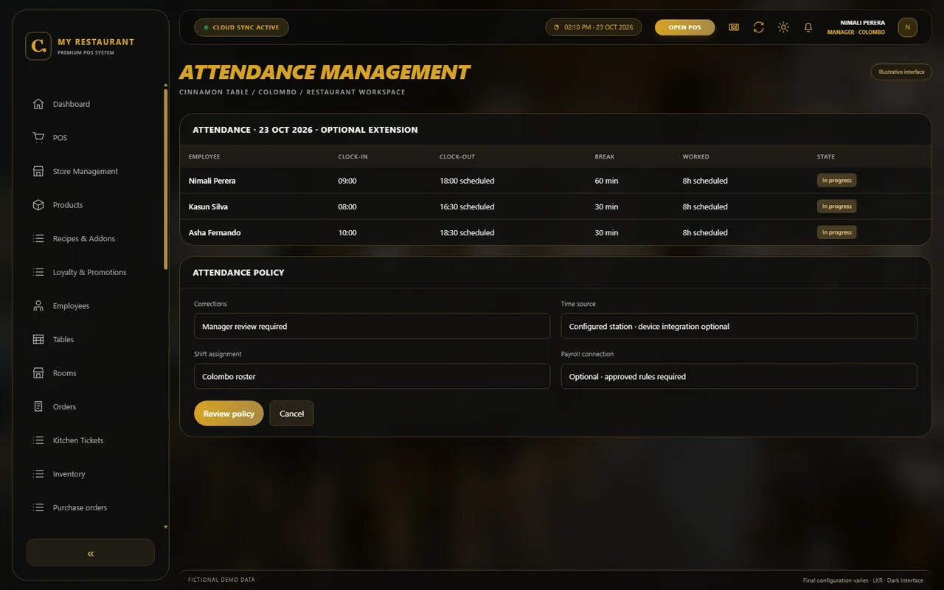The height and width of the screenshot is (590, 944).
Task: Click the cash drawer icon in top bar
Action: (734, 27)
